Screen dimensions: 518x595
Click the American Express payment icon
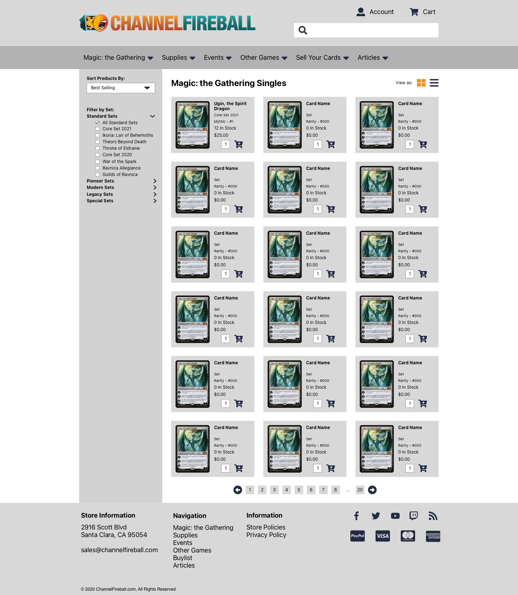[x=433, y=536]
